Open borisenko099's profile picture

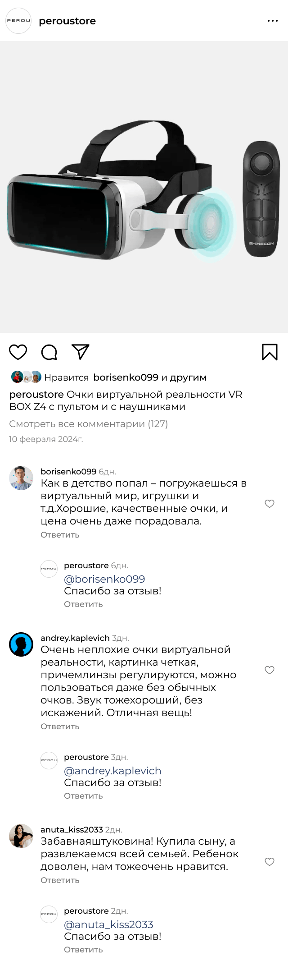point(21,478)
